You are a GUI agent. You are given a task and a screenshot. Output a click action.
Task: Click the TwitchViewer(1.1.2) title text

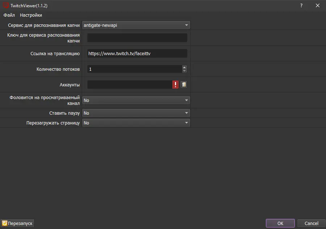(29, 6)
